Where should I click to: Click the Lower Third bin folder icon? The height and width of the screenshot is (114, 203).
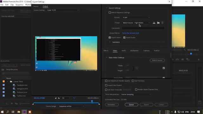coord(11,82)
